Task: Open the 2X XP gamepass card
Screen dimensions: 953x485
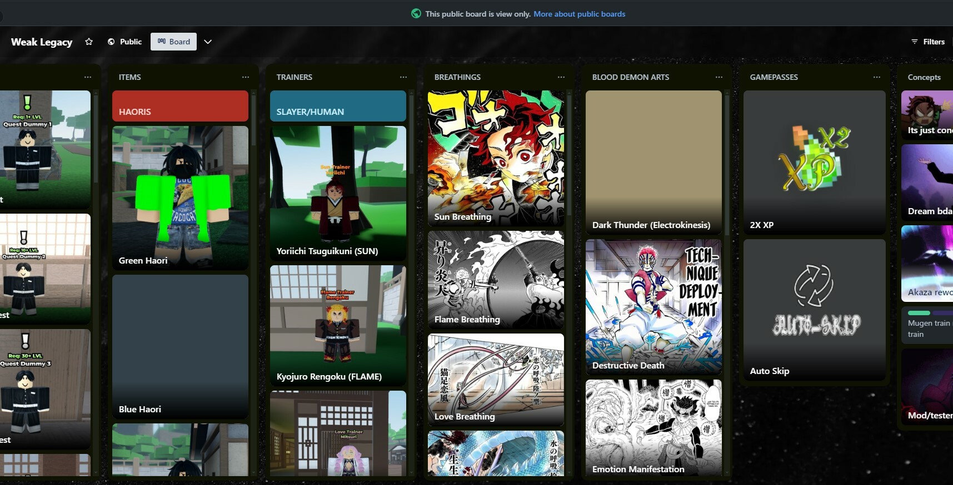Action: pos(814,163)
